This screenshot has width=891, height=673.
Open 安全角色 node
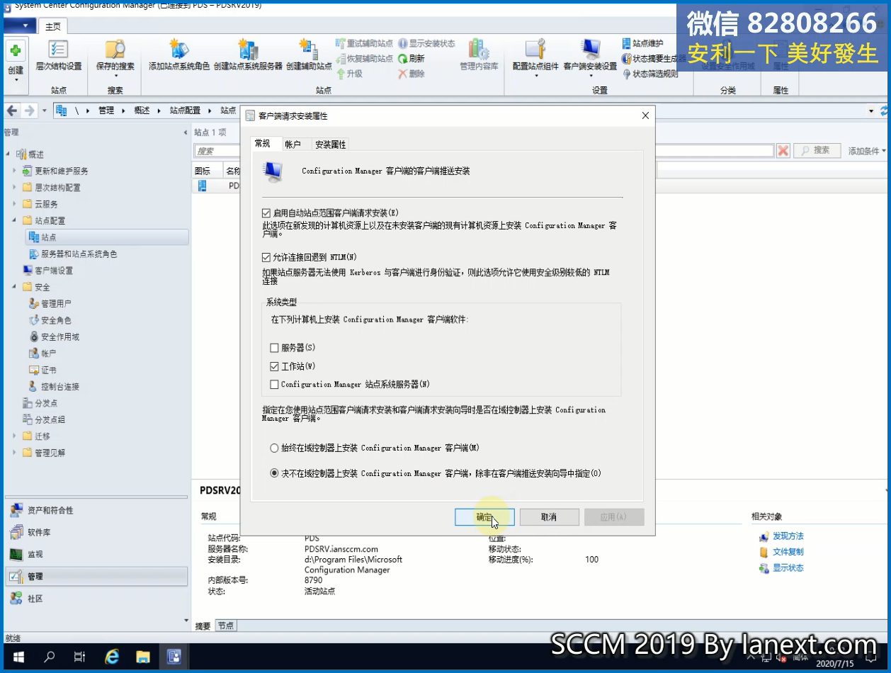(x=50, y=320)
